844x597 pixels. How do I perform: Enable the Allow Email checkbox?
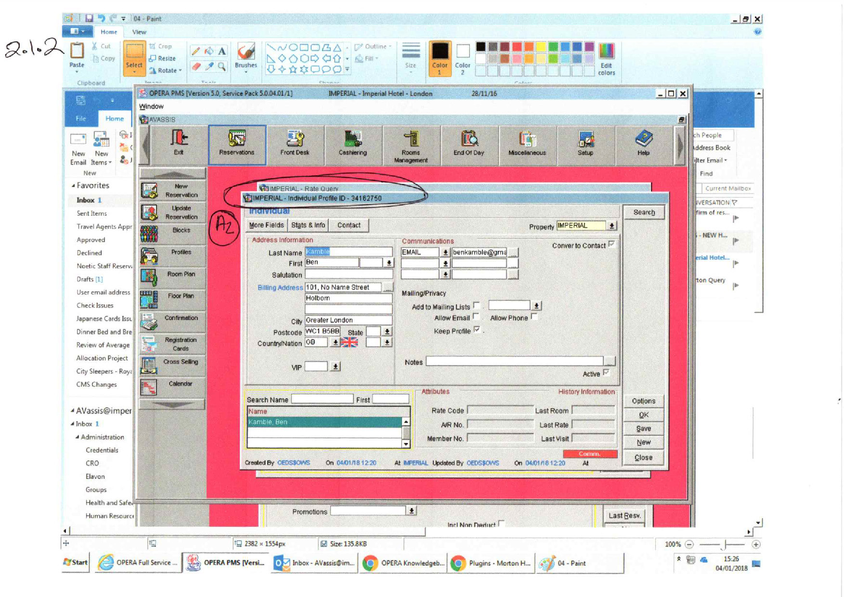[x=476, y=316]
